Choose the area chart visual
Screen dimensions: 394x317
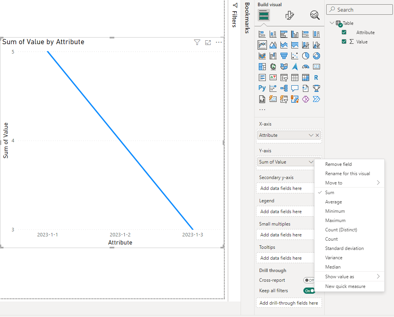tap(273, 45)
